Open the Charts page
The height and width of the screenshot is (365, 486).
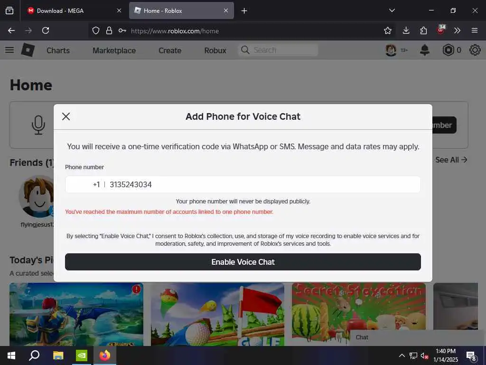click(x=58, y=50)
